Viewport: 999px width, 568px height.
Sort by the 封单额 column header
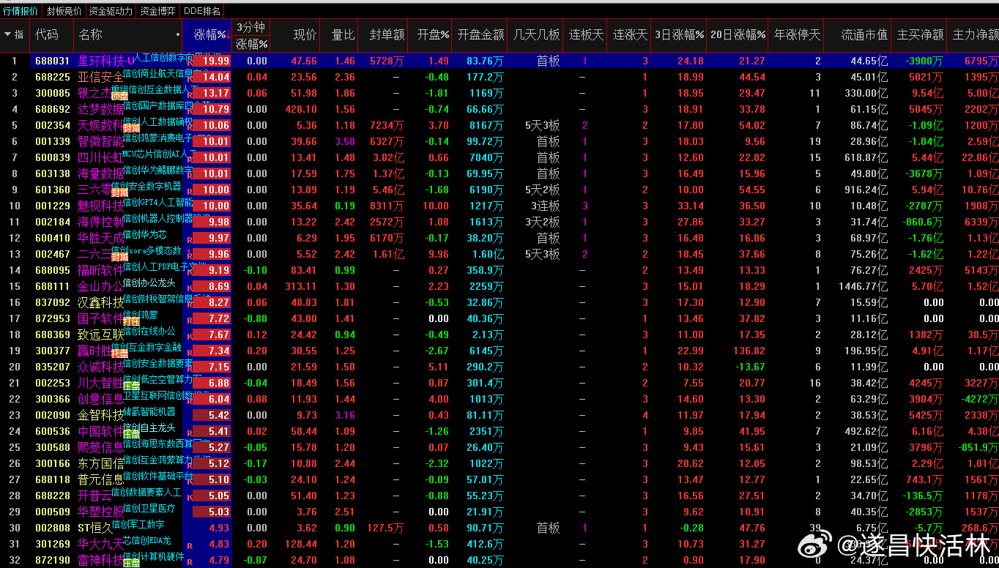coord(387,34)
